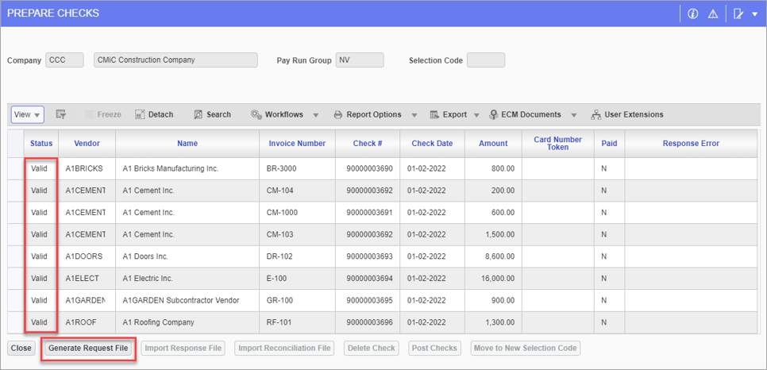Click name A1GARDEN Subcontractor Vendor
The height and width of the screenshot is (370, 767).
tap(181, 300)
